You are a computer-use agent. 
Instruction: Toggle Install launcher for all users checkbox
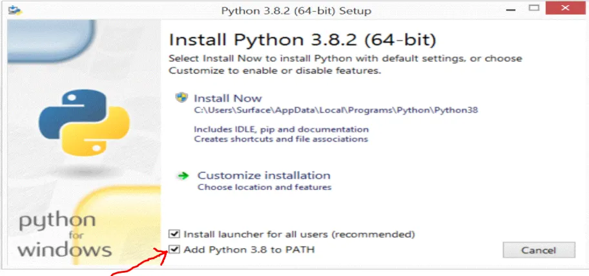click(174, 234)
